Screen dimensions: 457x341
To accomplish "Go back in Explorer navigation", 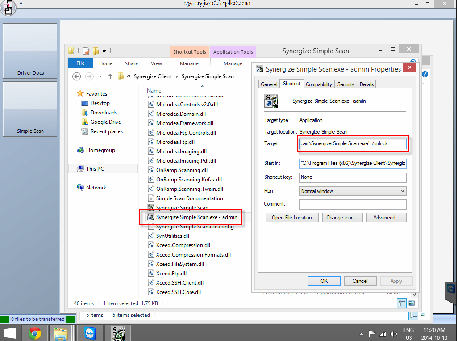I will tap(76, 76).
